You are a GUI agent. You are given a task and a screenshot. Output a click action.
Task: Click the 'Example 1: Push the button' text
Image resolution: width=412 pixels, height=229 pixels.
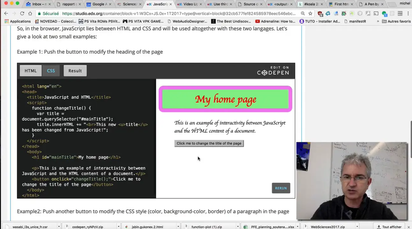[90, 52]
